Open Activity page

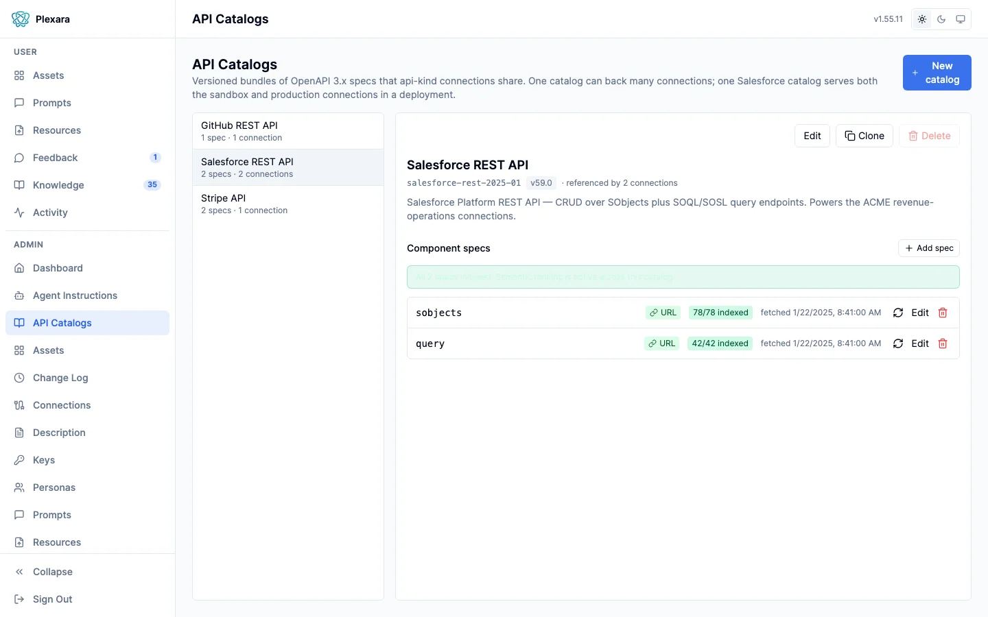click(x=87, y=213)
